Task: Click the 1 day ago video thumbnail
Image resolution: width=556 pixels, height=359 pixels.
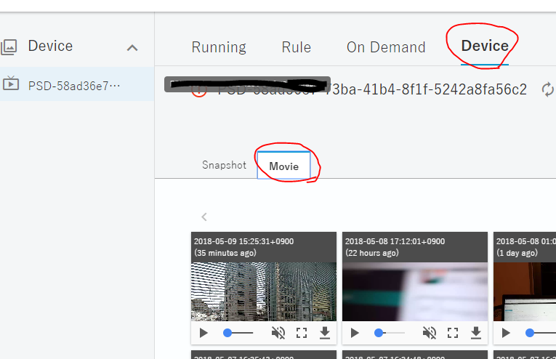Action: click(525, 291)
